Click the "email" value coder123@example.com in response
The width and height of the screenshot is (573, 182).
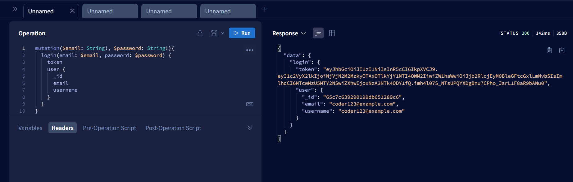click(362, 104)
